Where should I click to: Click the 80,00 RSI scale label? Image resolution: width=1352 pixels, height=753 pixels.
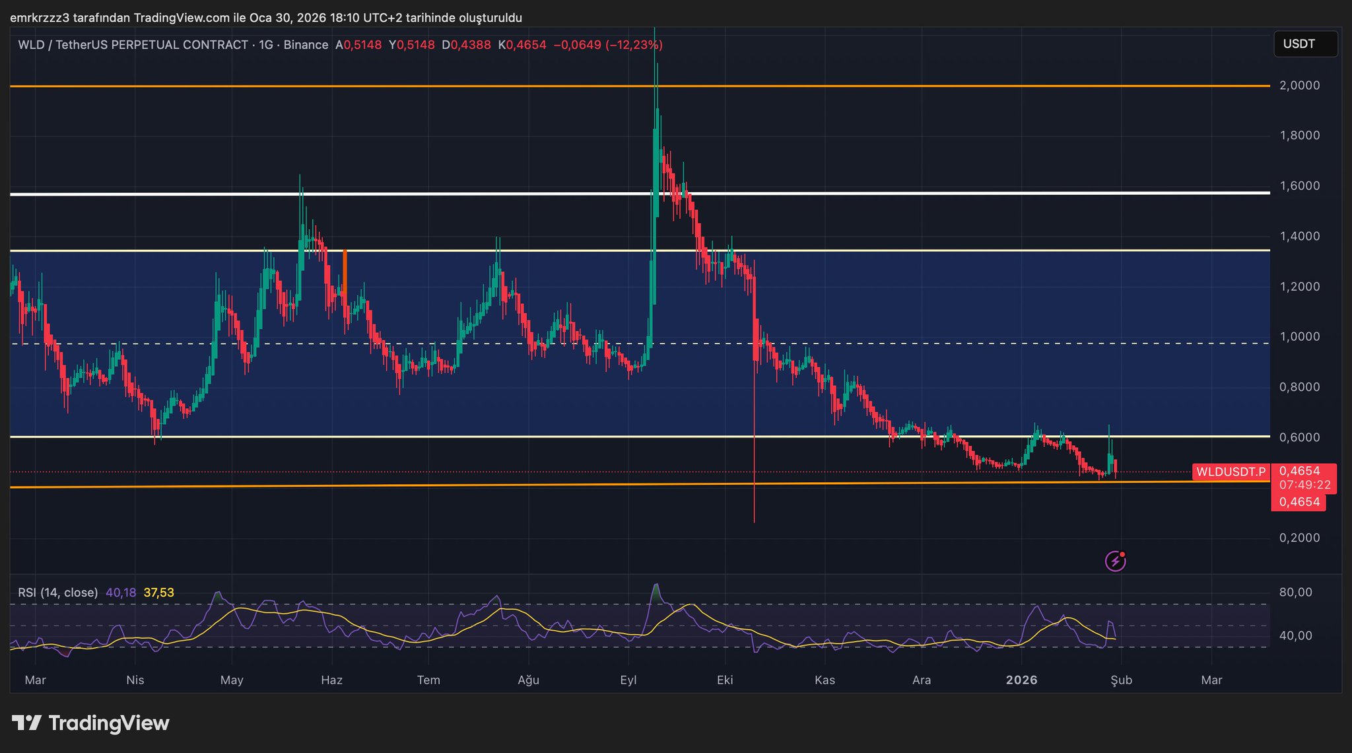click(1295, 592)
